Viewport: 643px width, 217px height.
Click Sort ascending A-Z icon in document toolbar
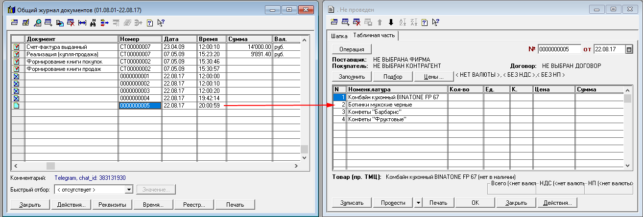403,22
